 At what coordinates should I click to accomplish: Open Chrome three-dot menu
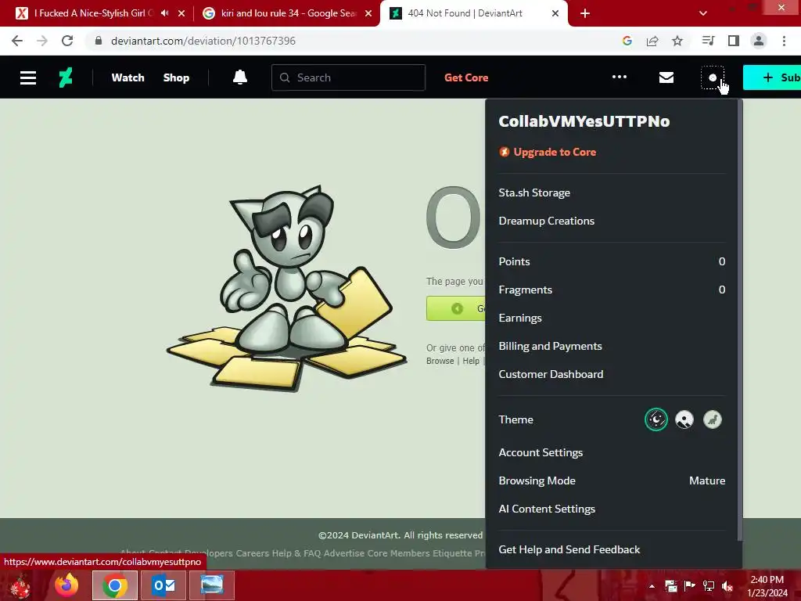784,41
